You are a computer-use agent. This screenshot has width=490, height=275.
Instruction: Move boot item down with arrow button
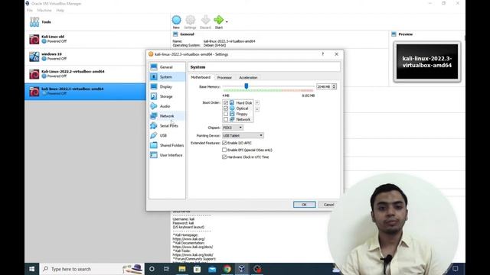pyautogui.click(x=257, y=108)
